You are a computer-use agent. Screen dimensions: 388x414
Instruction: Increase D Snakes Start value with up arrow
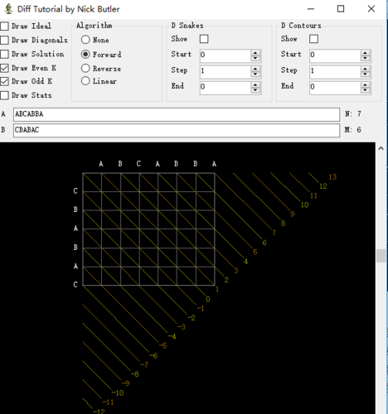click(x=255, y=53)
